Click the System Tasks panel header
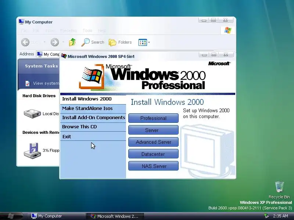This screenshot has width=294, height=220. click(x=39, y=66)
